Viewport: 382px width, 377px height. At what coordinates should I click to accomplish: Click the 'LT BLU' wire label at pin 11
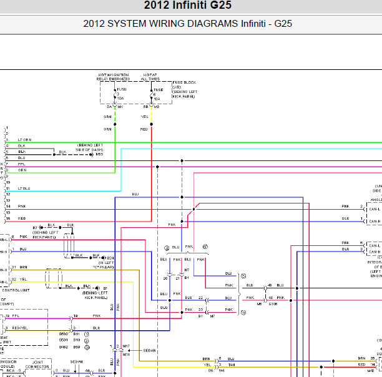tap(24, 188)
